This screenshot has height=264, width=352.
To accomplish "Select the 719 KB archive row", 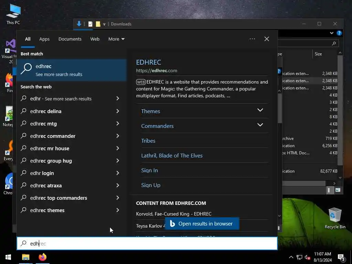I will [x=310, y=138].
